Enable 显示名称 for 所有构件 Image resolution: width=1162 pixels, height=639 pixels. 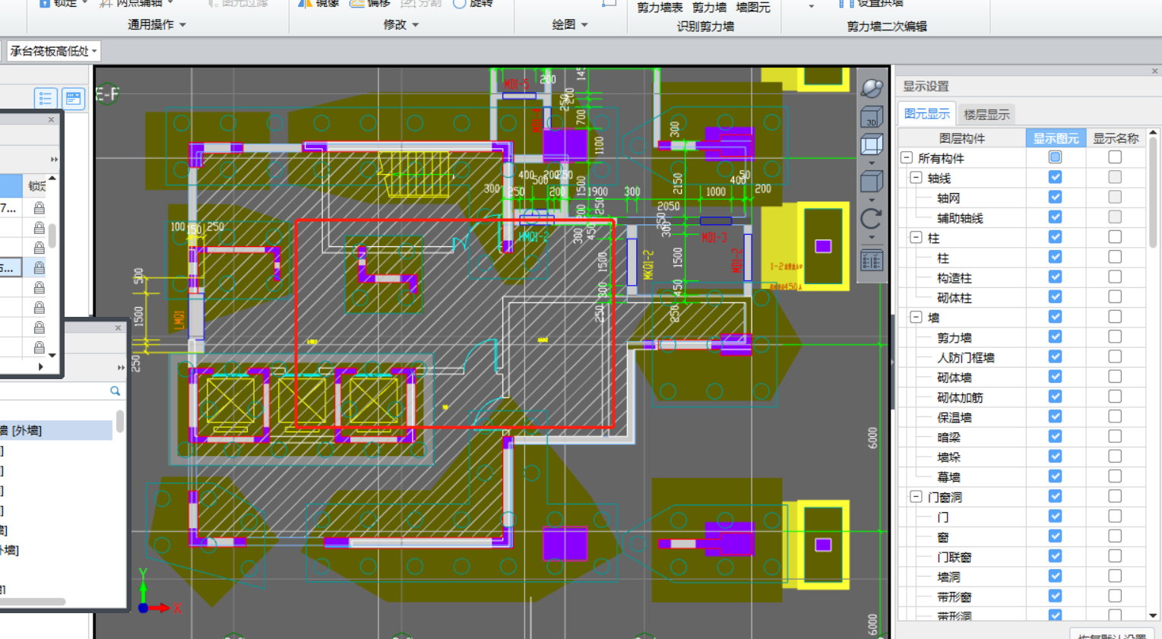[x=1115, y=157]
